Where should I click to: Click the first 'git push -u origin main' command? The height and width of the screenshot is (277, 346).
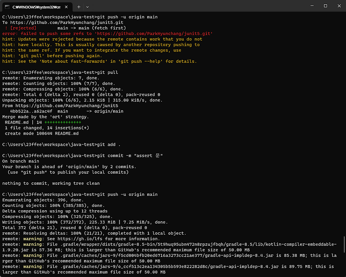pyautogui.click(x=127, y=17)
